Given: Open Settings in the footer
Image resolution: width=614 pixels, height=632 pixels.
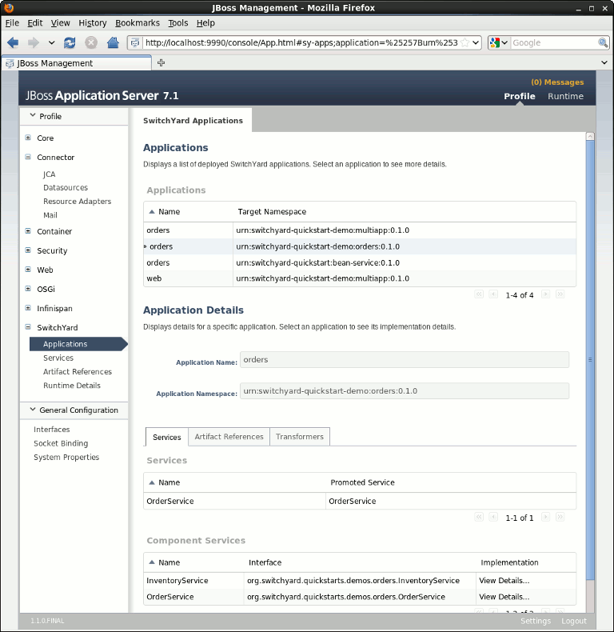Looking at the screenshot, I should click(536, 621).
